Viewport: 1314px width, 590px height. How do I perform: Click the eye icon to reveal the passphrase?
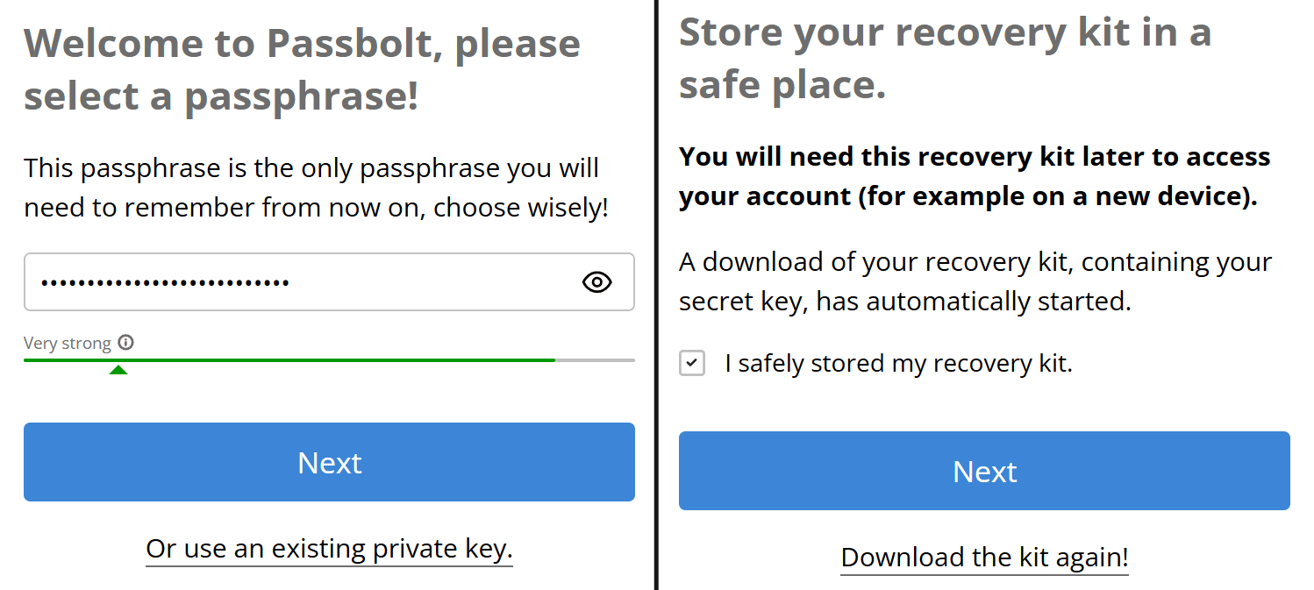pyautogui.click(x=596, y=282)
